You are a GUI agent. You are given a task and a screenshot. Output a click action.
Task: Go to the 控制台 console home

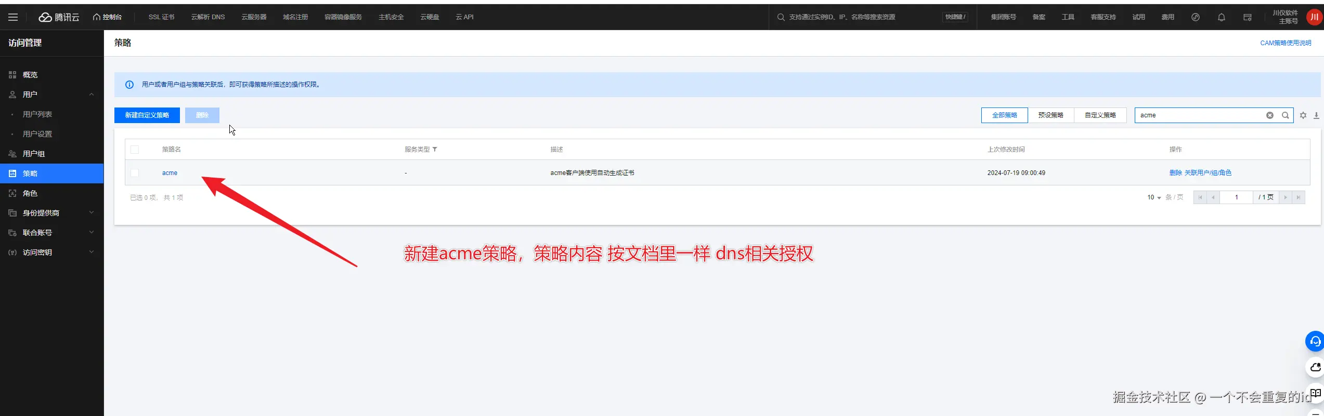[107, 17]
